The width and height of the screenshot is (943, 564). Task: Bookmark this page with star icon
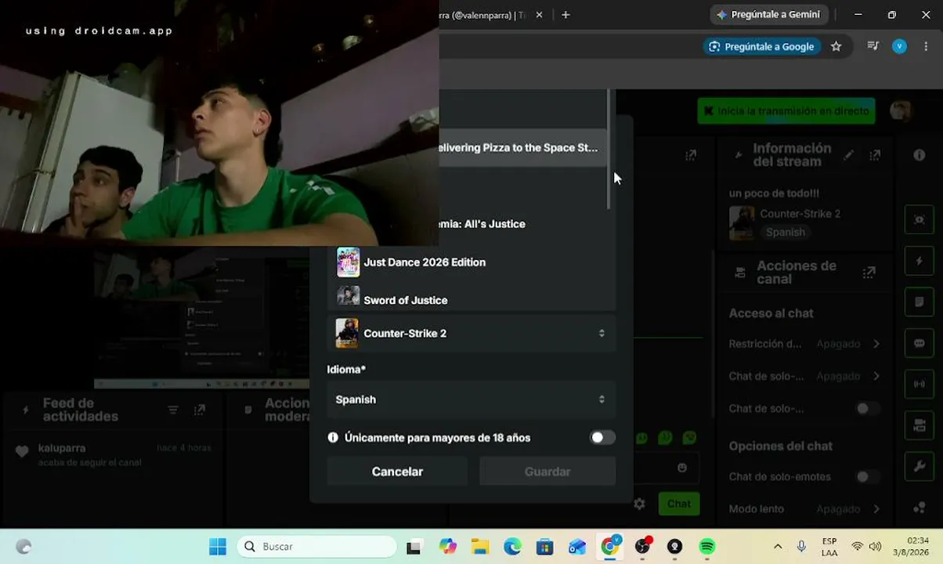pyautogui.click(x=836, y=46)
